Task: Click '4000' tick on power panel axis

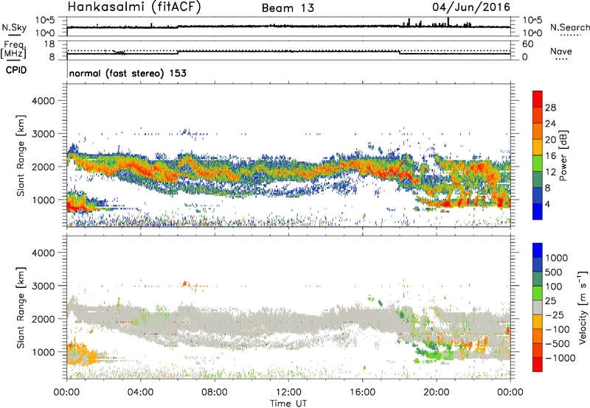Action: click(43, 101)
